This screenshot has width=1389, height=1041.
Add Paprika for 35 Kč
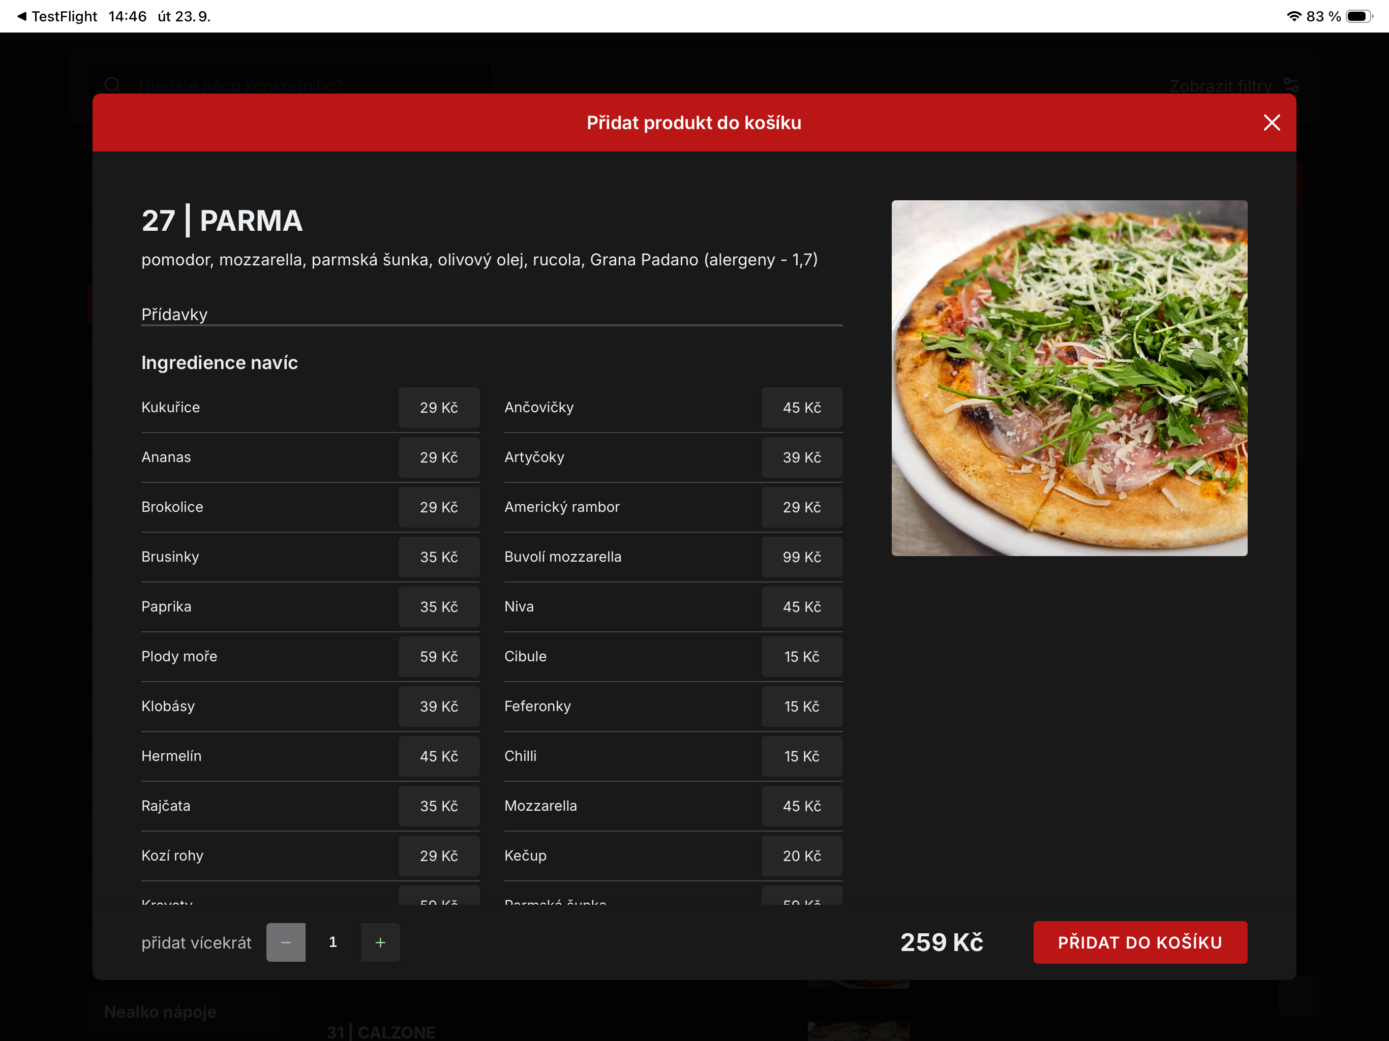pos(439,606)
